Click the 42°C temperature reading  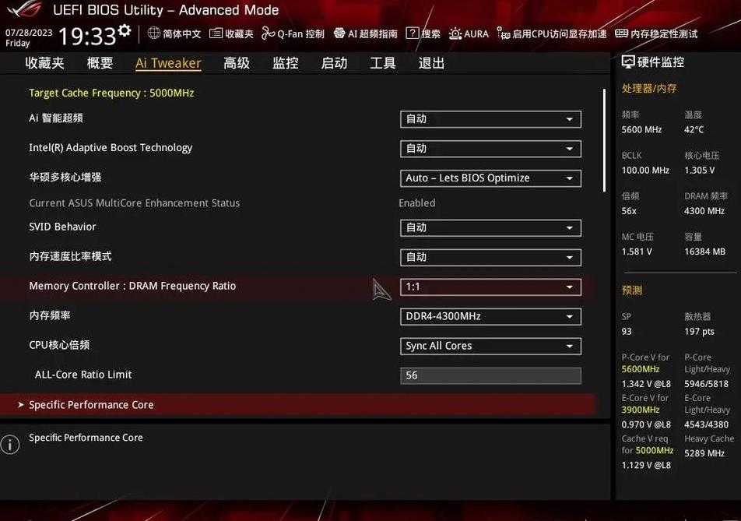tap(694, 129)
